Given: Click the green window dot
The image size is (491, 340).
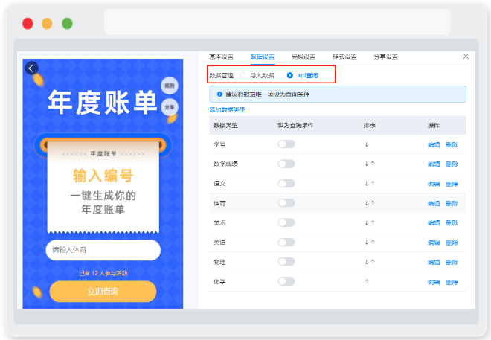Looking at the screenshot, I should [67, 24].
